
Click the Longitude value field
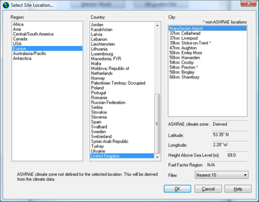coord(229,145)
